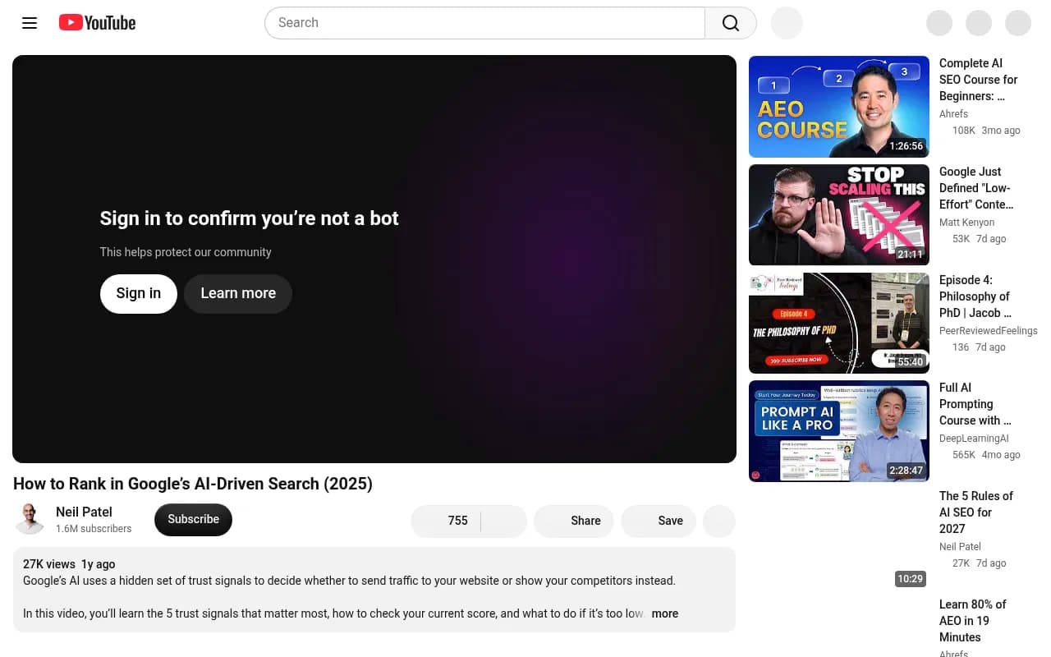Open 'Episode 4: Philosophy of PhD' title

pos(975,296)
